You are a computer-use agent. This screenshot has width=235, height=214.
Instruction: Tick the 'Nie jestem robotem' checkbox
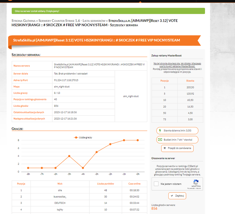(156, 184)
